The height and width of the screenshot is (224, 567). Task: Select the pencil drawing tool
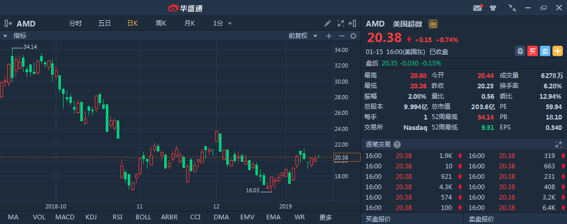click(x=327, y=23)
